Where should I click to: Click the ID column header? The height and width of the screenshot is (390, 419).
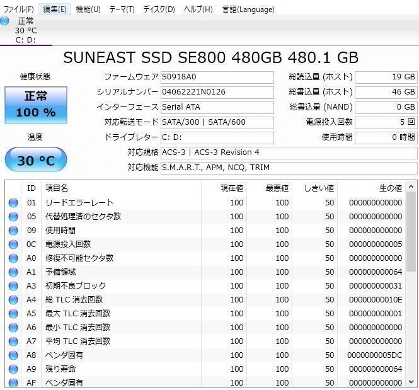coord(32,188)
